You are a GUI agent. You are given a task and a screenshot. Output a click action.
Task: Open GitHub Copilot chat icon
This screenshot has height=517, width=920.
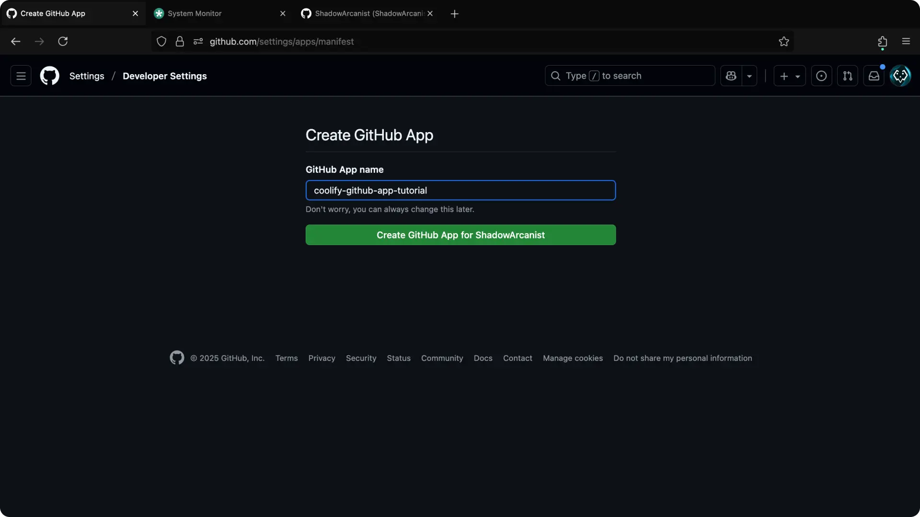(x=731, y=76)
